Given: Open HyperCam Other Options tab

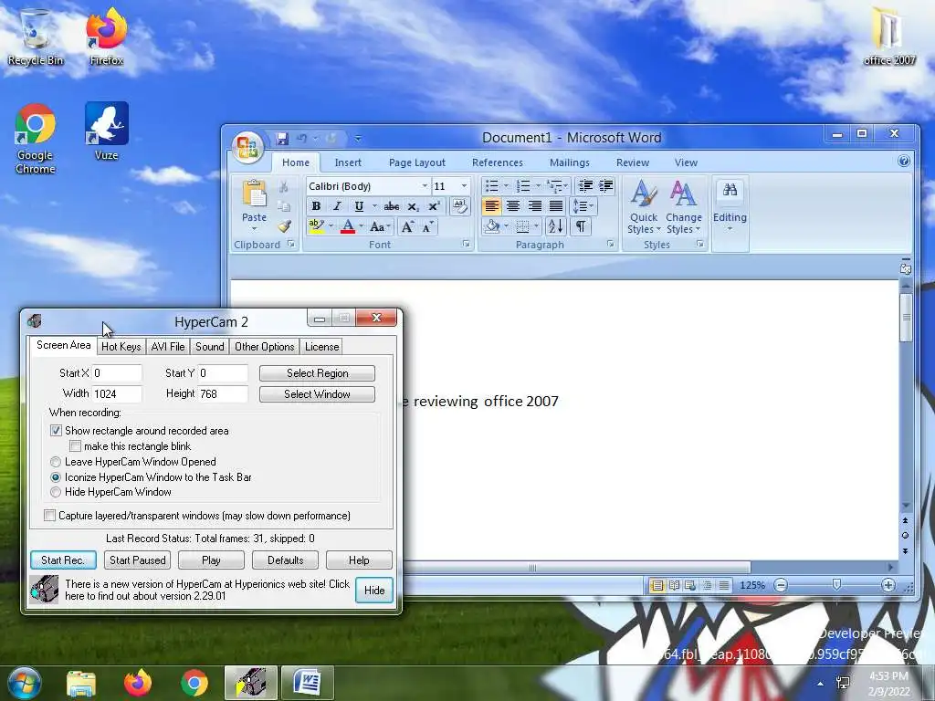Looking at the screenshot, I should point(264,346).
